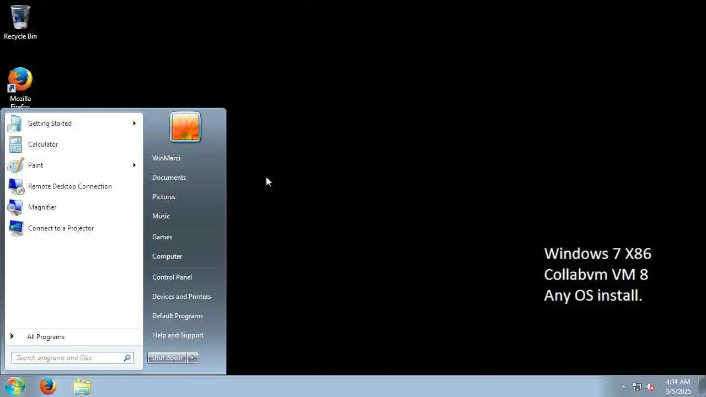Open Devices and Printers
This screenshot has width=706, height=397.
[x=181, y=297]
